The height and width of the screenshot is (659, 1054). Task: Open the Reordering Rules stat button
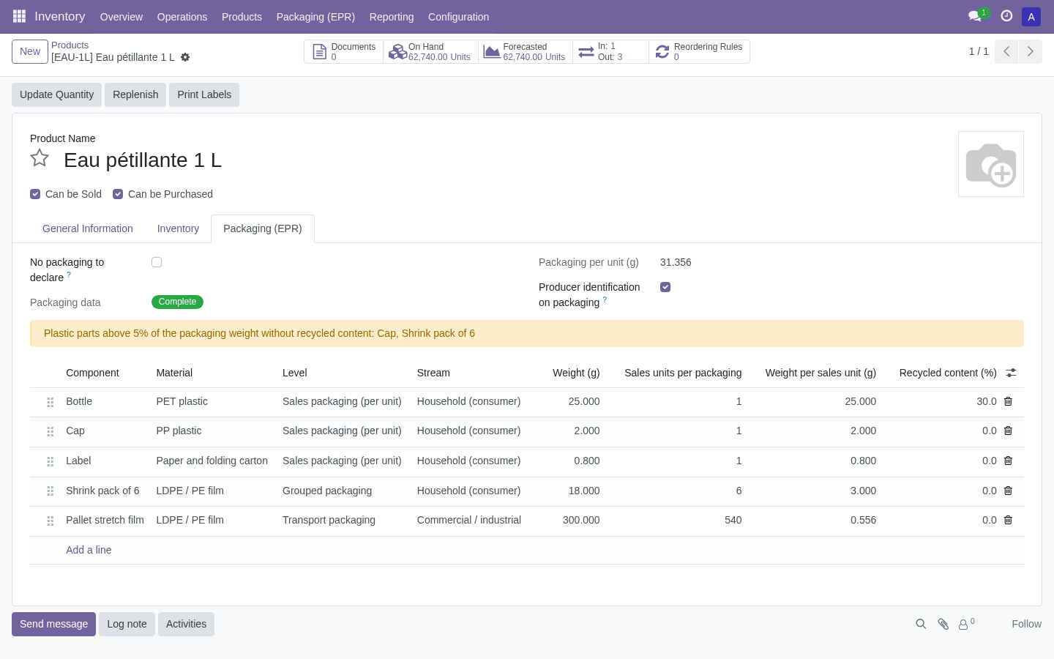tap(699, 52)
